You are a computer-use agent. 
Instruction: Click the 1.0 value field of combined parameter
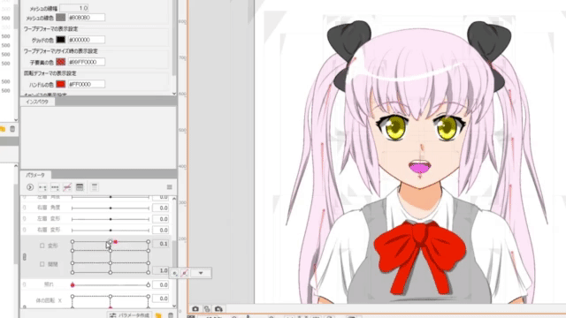161,270
